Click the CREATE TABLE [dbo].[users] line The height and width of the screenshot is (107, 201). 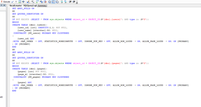(x=30, y=25)
